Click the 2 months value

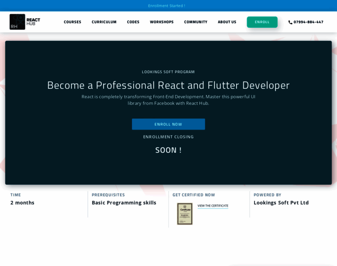coord(22,203)
